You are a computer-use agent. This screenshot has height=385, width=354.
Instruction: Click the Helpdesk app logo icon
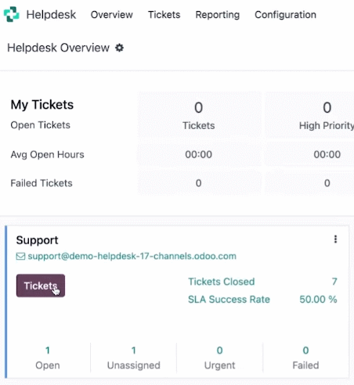tap(11, 14)
